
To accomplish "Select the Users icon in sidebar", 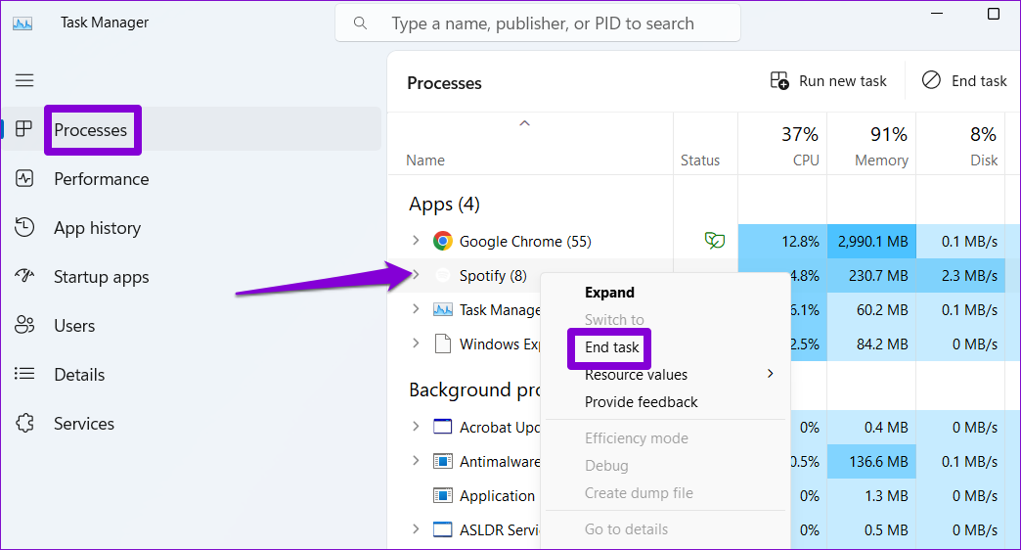I will click(24, 325).
